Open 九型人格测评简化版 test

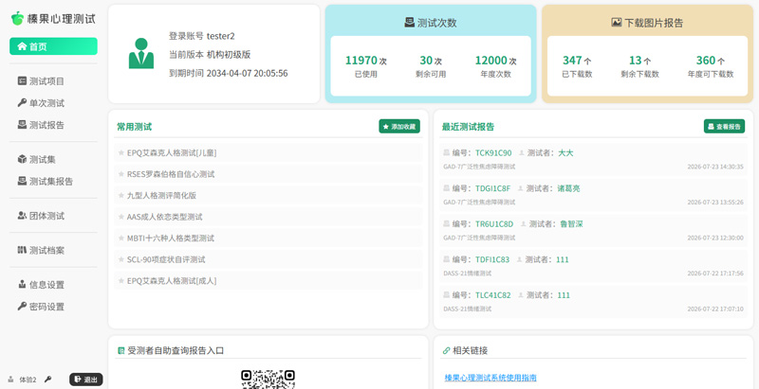coord(268,196)
